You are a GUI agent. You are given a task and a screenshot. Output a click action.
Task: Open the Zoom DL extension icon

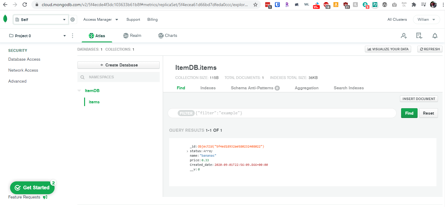[404, 5]
